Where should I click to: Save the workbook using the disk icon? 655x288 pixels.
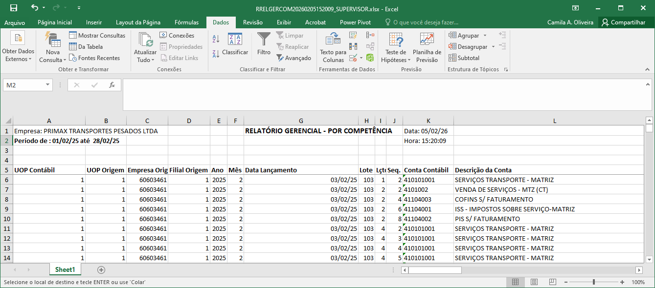14,8
